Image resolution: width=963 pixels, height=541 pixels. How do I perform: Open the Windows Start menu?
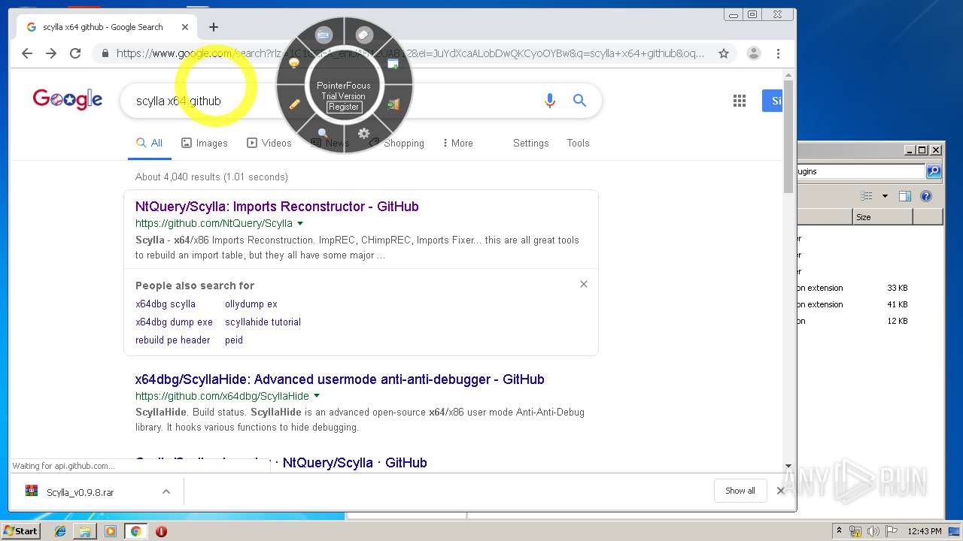point(21,531)
